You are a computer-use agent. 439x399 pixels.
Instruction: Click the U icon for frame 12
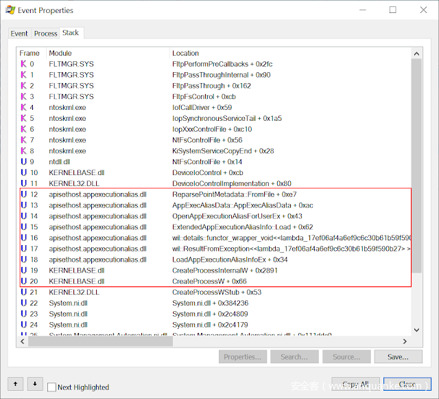point(24,194)
